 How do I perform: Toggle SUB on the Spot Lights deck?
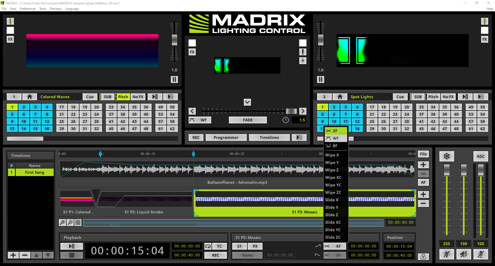(x=417, y=97)
